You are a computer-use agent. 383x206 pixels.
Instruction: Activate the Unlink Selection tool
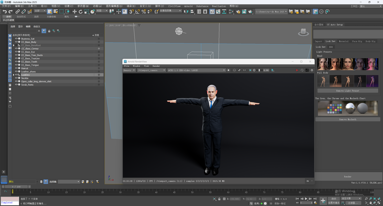[x=23, y=11]
